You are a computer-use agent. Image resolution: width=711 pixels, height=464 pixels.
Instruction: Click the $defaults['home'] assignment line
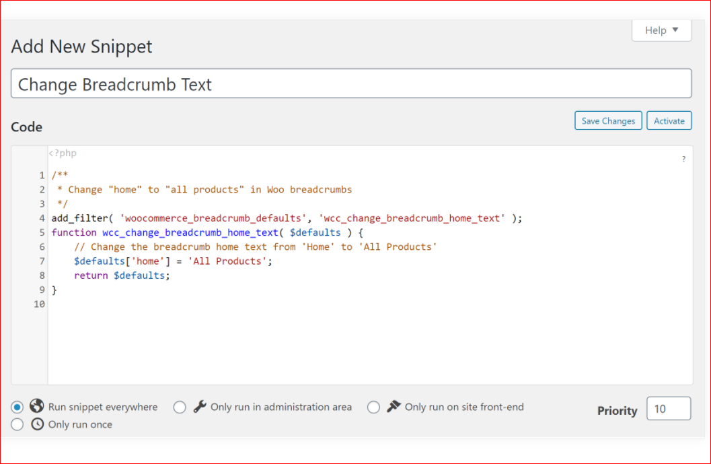(173, 261)
